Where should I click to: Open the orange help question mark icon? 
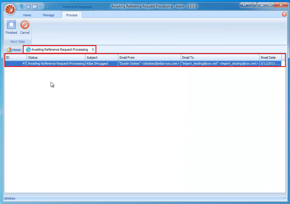[284, 14]
